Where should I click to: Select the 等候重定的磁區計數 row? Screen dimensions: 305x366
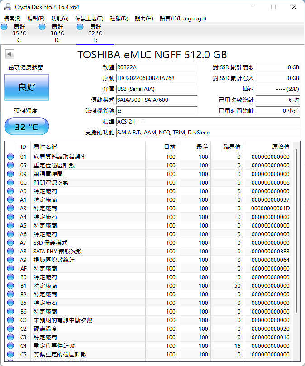click(x=149, y=355)
